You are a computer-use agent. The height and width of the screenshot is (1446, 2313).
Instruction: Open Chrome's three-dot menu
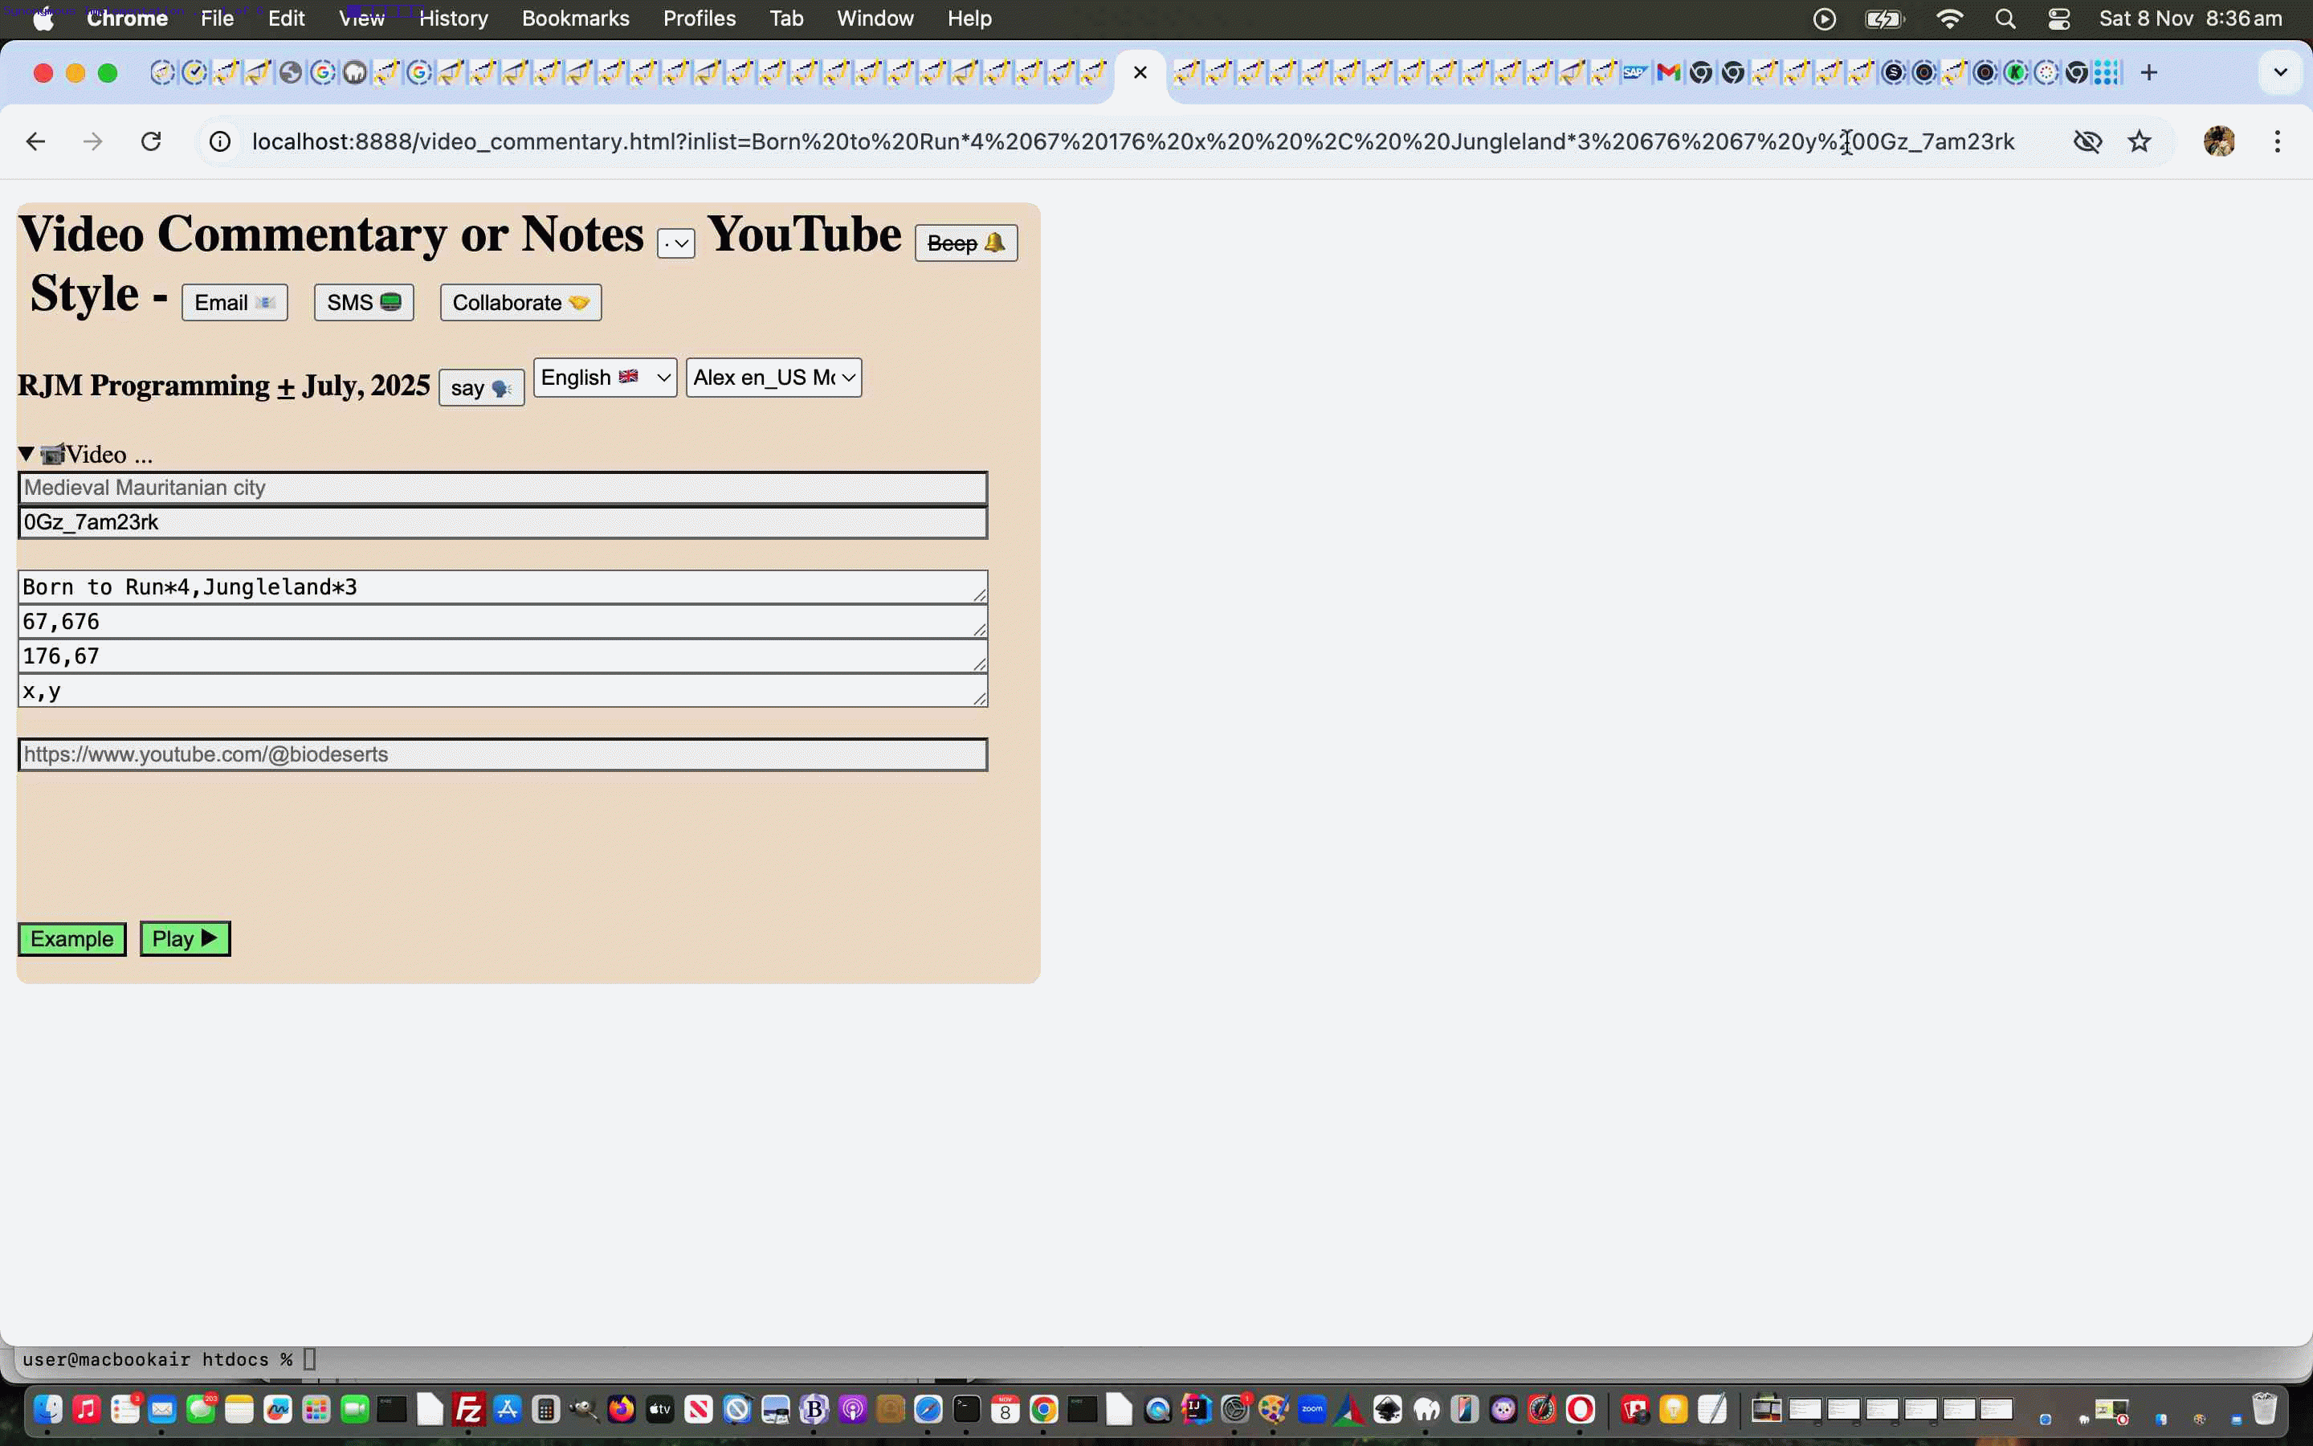click(2278, 141)
